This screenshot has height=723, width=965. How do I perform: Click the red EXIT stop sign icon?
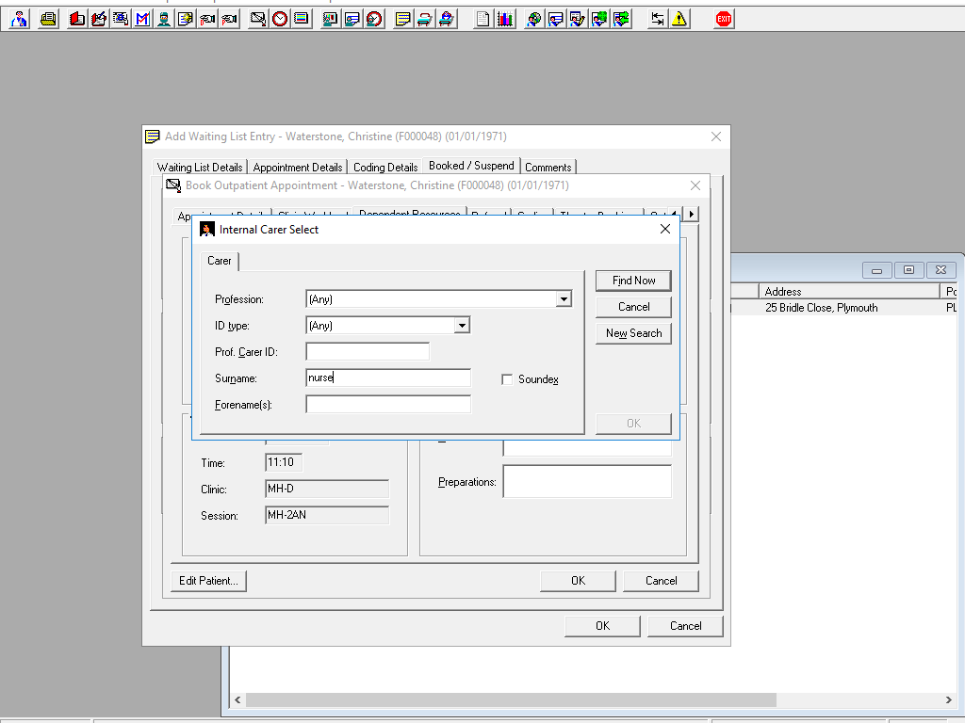(x=724, y=19)
